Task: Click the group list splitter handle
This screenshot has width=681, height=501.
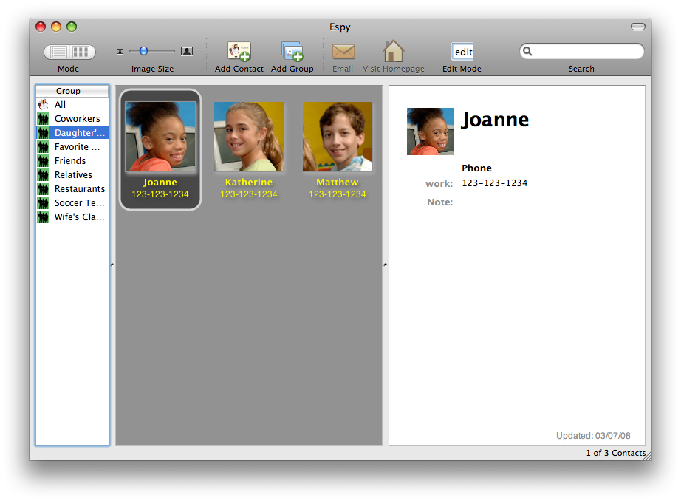Action: (112, 265)
